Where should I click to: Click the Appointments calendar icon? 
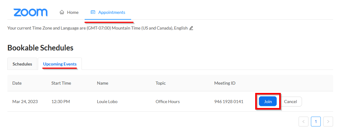click(93, 12)
